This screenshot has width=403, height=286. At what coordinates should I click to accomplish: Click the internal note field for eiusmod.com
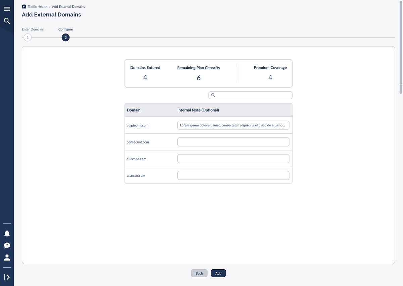[233, 159]
